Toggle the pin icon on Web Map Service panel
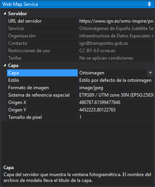Image resolution: width=155 pixels, height=187 pixels. 150,4
